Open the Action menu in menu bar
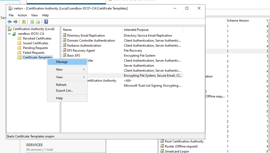This screenshot has height=153, width=270. [22, 15]
